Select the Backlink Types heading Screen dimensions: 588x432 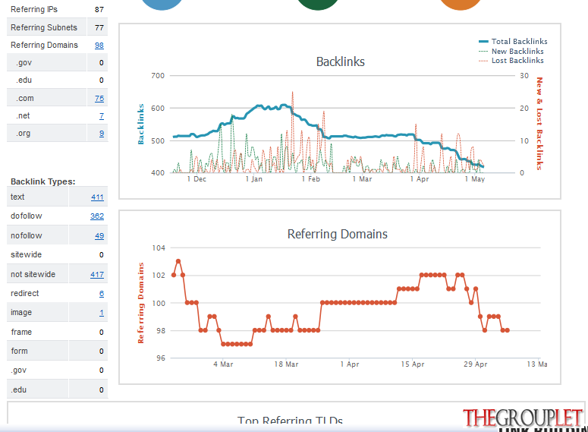pyautogui.click(x=42, y=181)
